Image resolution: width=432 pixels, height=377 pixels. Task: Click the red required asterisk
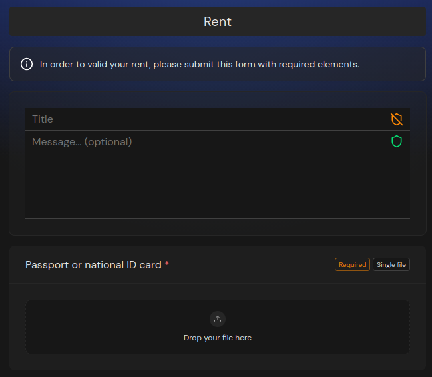coord(167,265)
